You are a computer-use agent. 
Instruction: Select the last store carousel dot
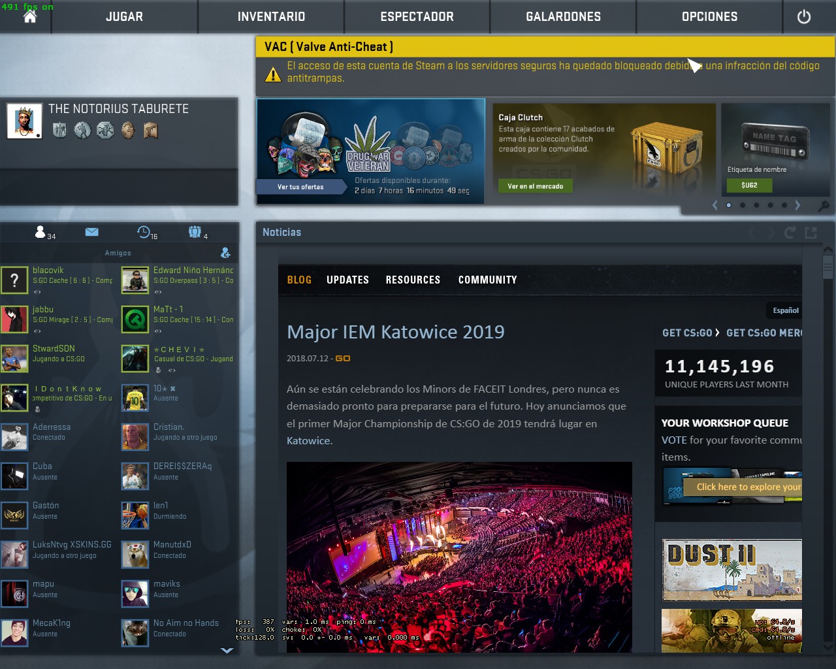point(784,205)
